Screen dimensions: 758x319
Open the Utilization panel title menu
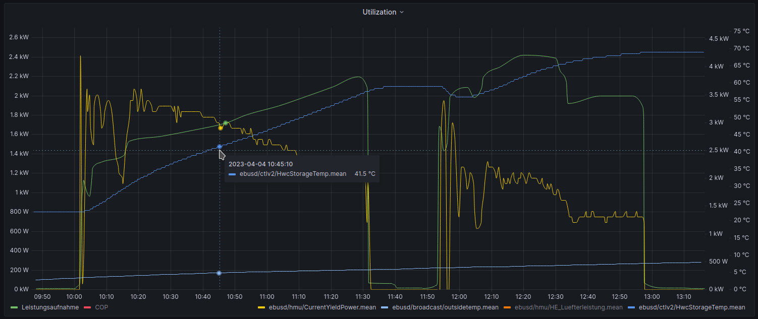tap(379, 12)
